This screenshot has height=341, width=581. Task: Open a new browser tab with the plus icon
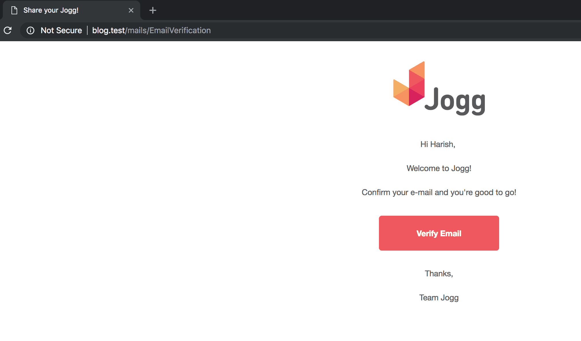pyautogui.click(x=153, y=10)
